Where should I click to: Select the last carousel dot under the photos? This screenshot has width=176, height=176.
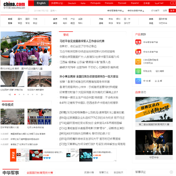(37, 94)
